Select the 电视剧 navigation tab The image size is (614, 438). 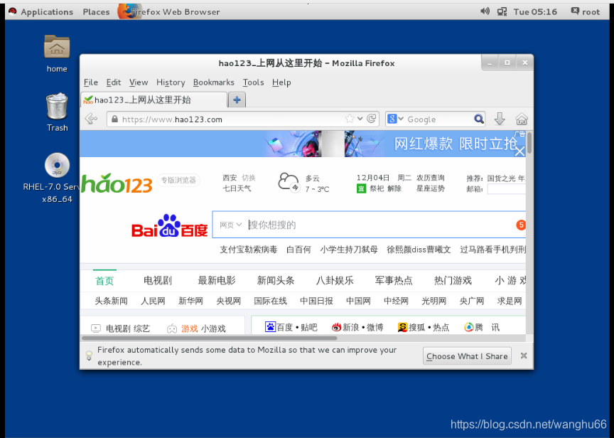(x=158, y=281)
